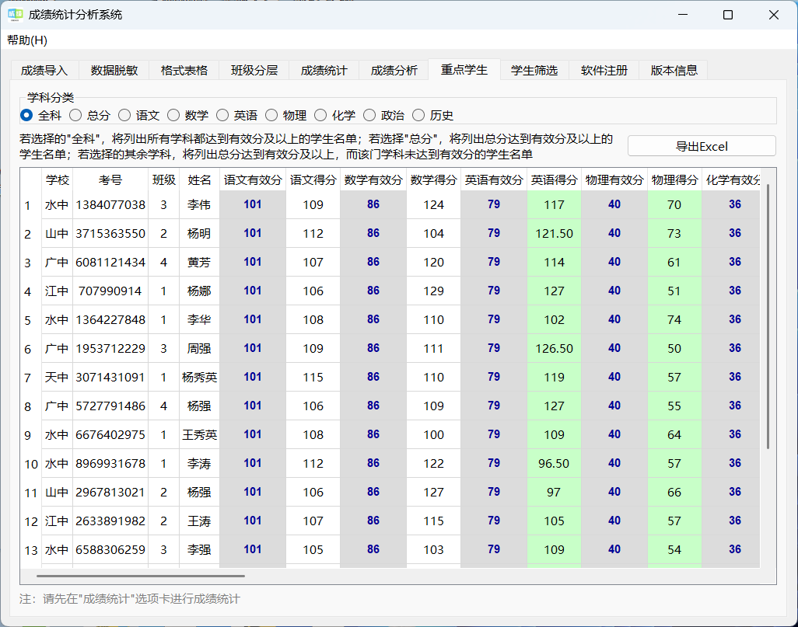This screenshot has width=798, height=627.
Task: Select the 语文 subject radio button
Action: [124, 115]
